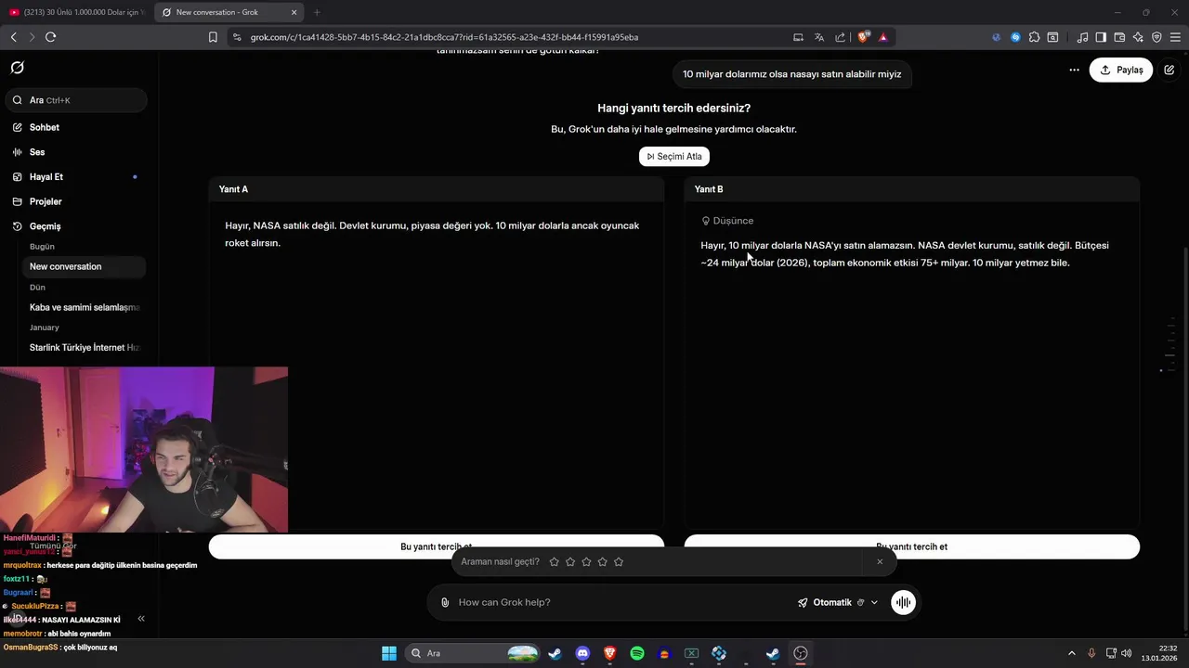Click the grok.com address bar URL
This screenshot has width=1189, height=668.
pyautogui.click(x=444, y=37)
